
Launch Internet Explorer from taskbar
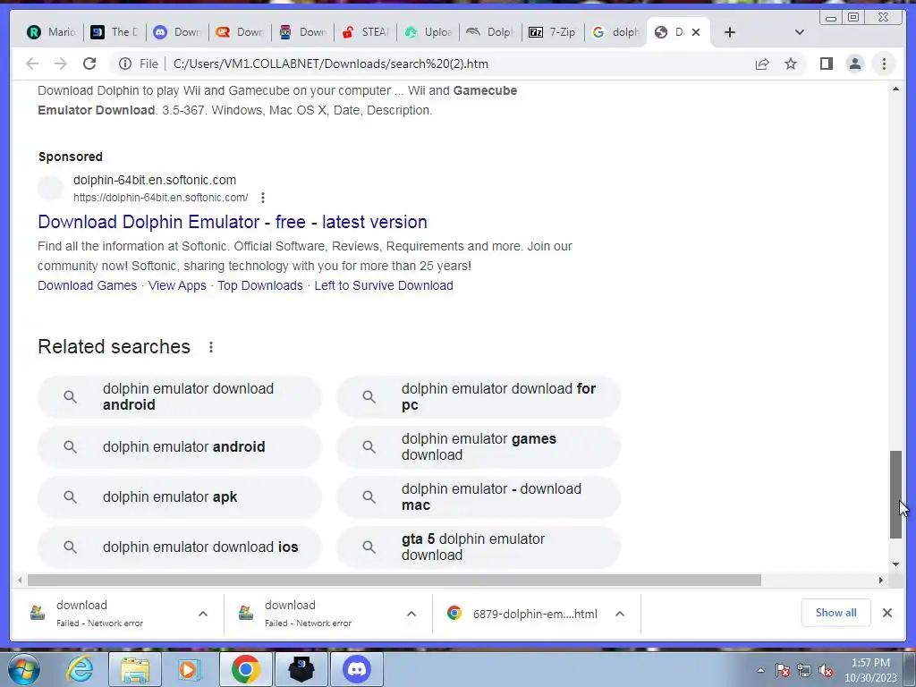click(x=80, y=669)
